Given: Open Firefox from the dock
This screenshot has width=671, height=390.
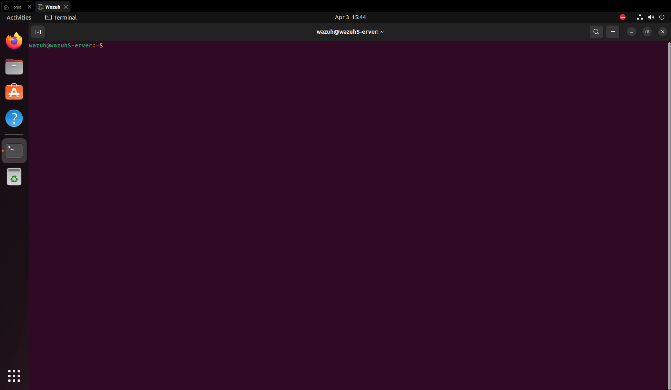Looking at the screenshot, I should pyautogui.click(x=14, y=41).
